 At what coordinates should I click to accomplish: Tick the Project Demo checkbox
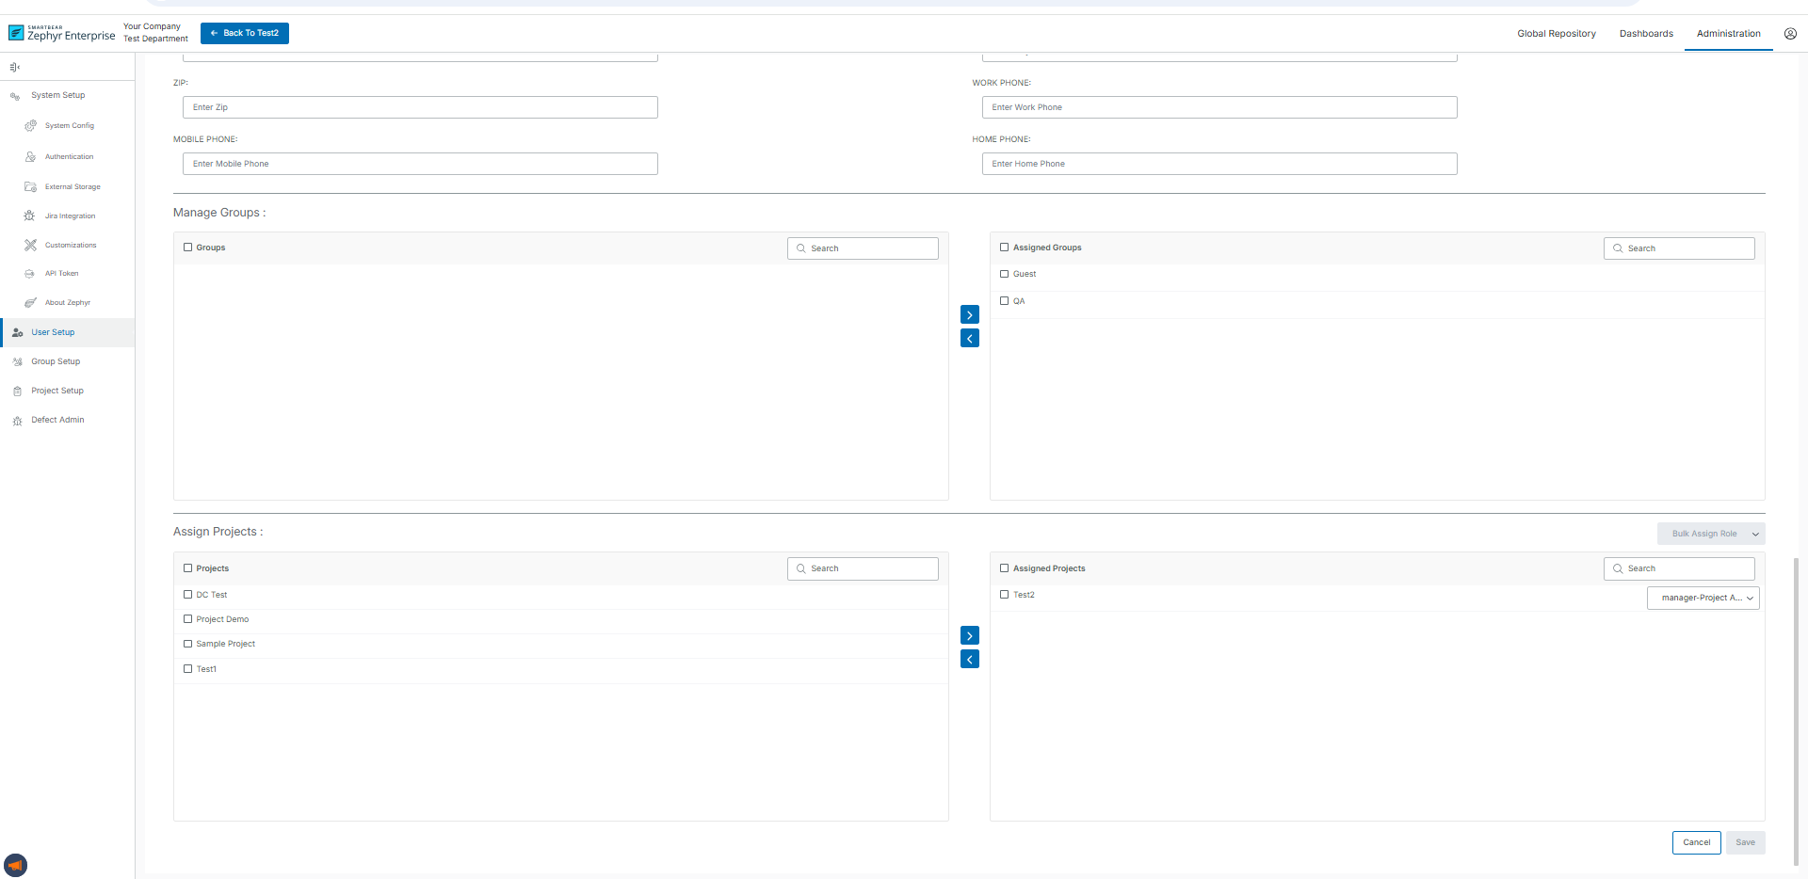[187, 619]
